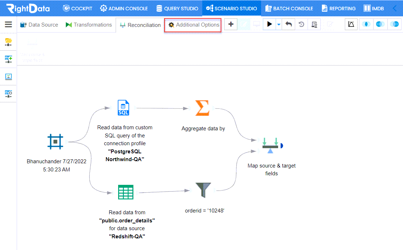
Task: Run the scenario with the play button
Action: pyautogui.click(x=269, y=24)
